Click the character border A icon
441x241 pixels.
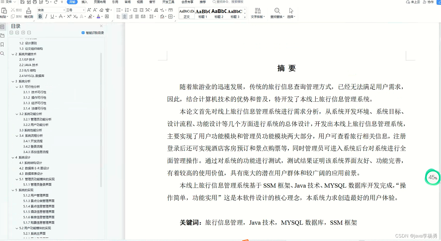pyautogui.click(x=107, y=16)
